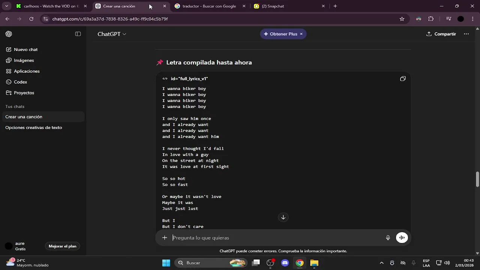Viewport: 480px width, 270px height.
Task: Click the ChatGPT logo icon in sidebar
Action: 9,34
